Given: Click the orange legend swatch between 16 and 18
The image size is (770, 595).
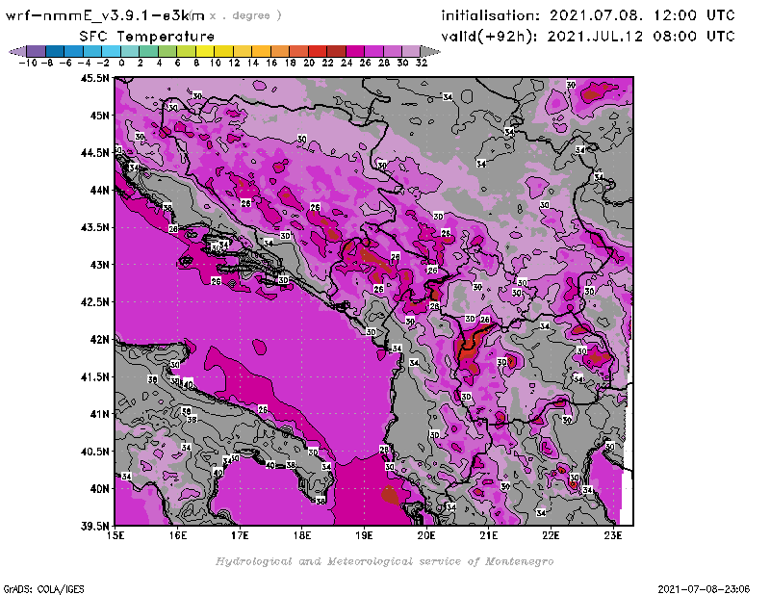Looking at the screenshot, I should coord(280,51).
